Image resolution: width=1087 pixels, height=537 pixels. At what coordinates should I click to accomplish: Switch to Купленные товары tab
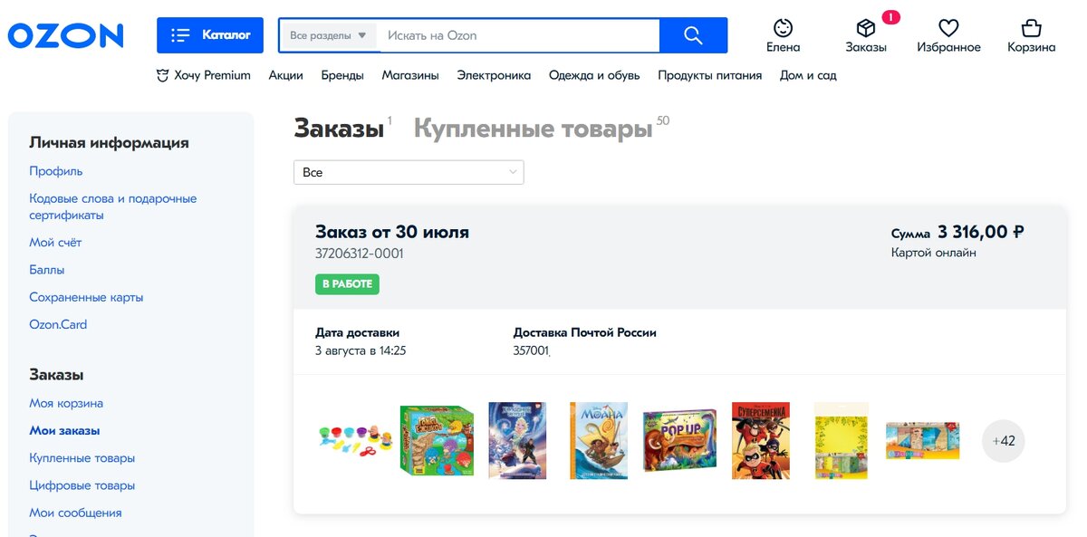click(533, 129)
